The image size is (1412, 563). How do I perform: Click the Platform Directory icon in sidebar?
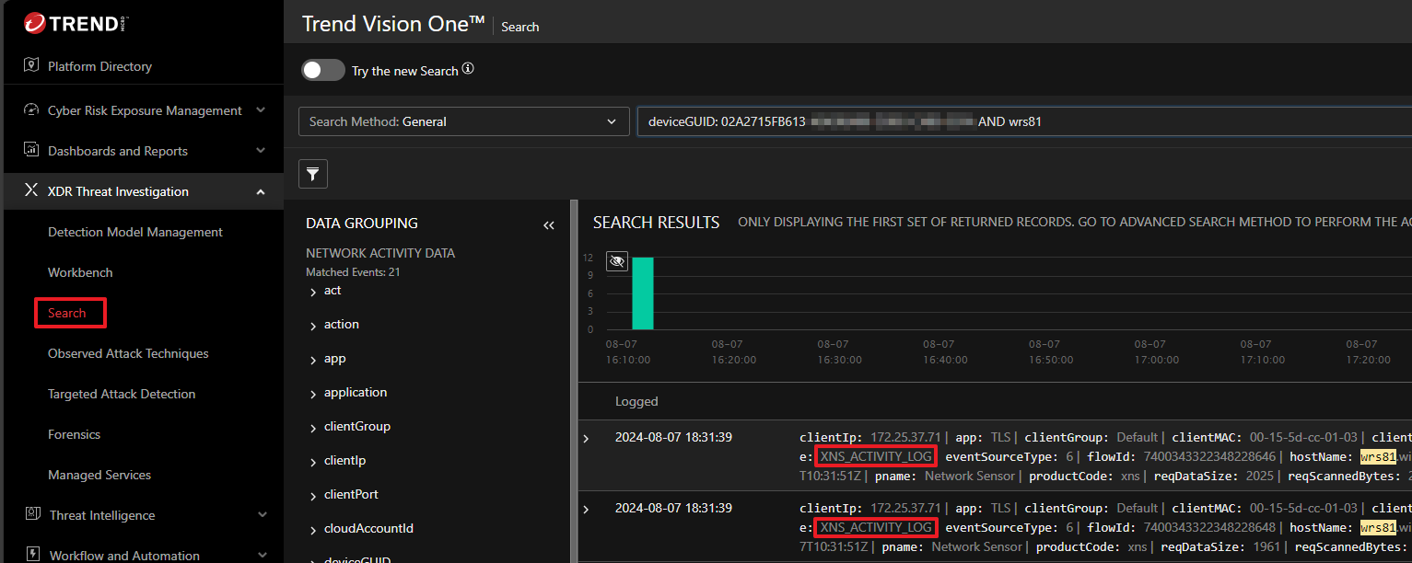click(x=31, y=66)
